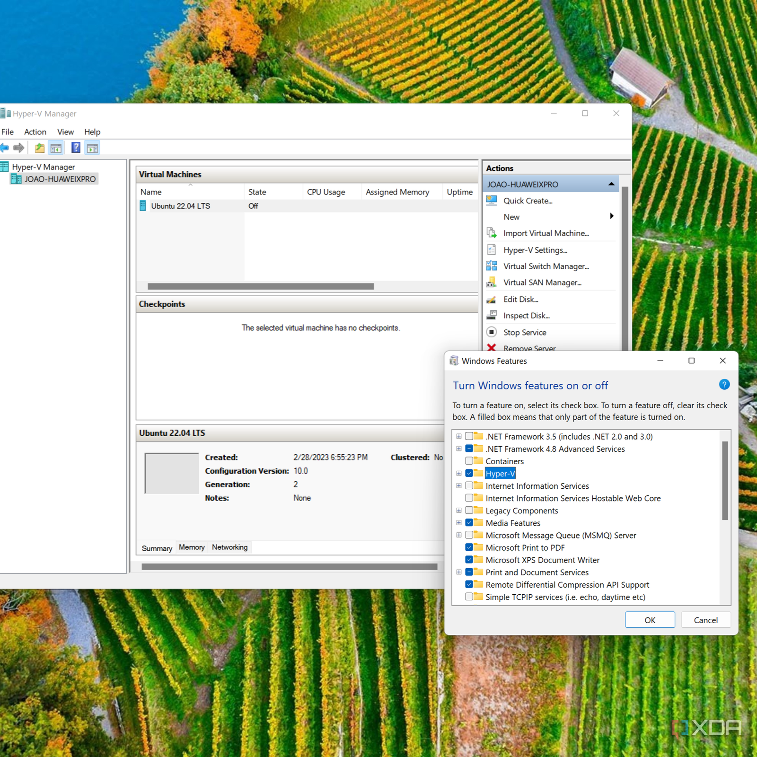
Task: Expand Internet Information Services node
Action: pyautogui.click(x=458, y=486)
